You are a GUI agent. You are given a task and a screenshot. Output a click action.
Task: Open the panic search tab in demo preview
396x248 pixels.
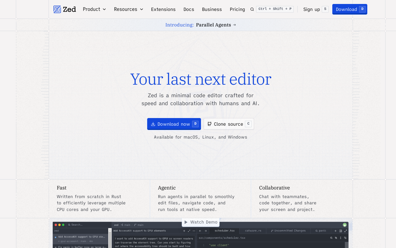pyautogui.click(x=321, y=231)
